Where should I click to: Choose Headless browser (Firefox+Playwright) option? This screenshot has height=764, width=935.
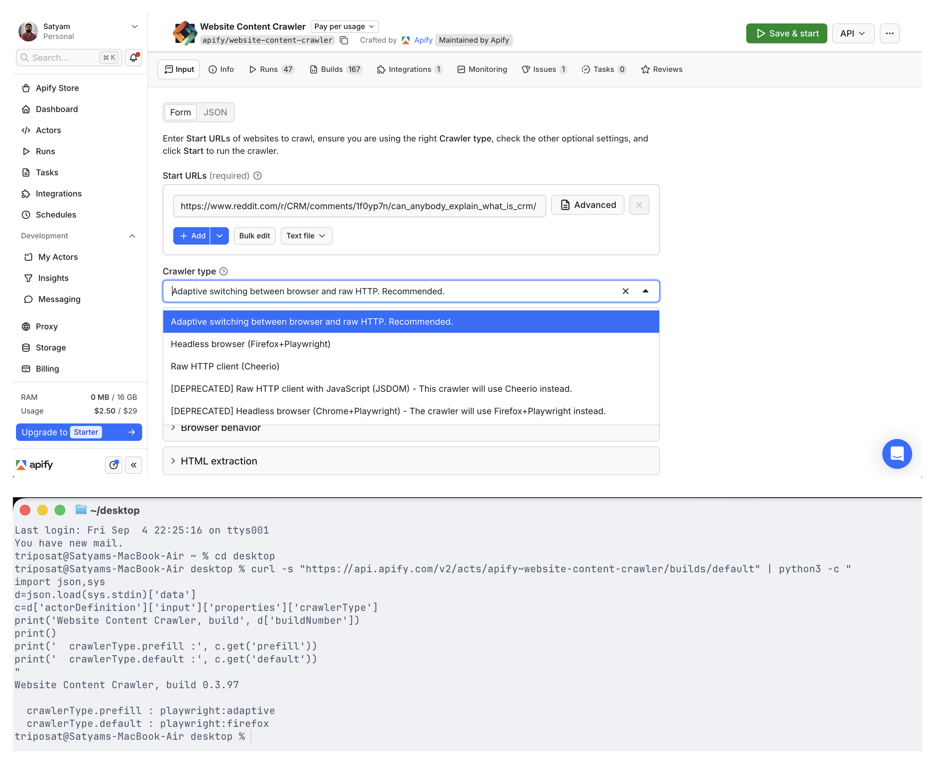pos(411,344)
